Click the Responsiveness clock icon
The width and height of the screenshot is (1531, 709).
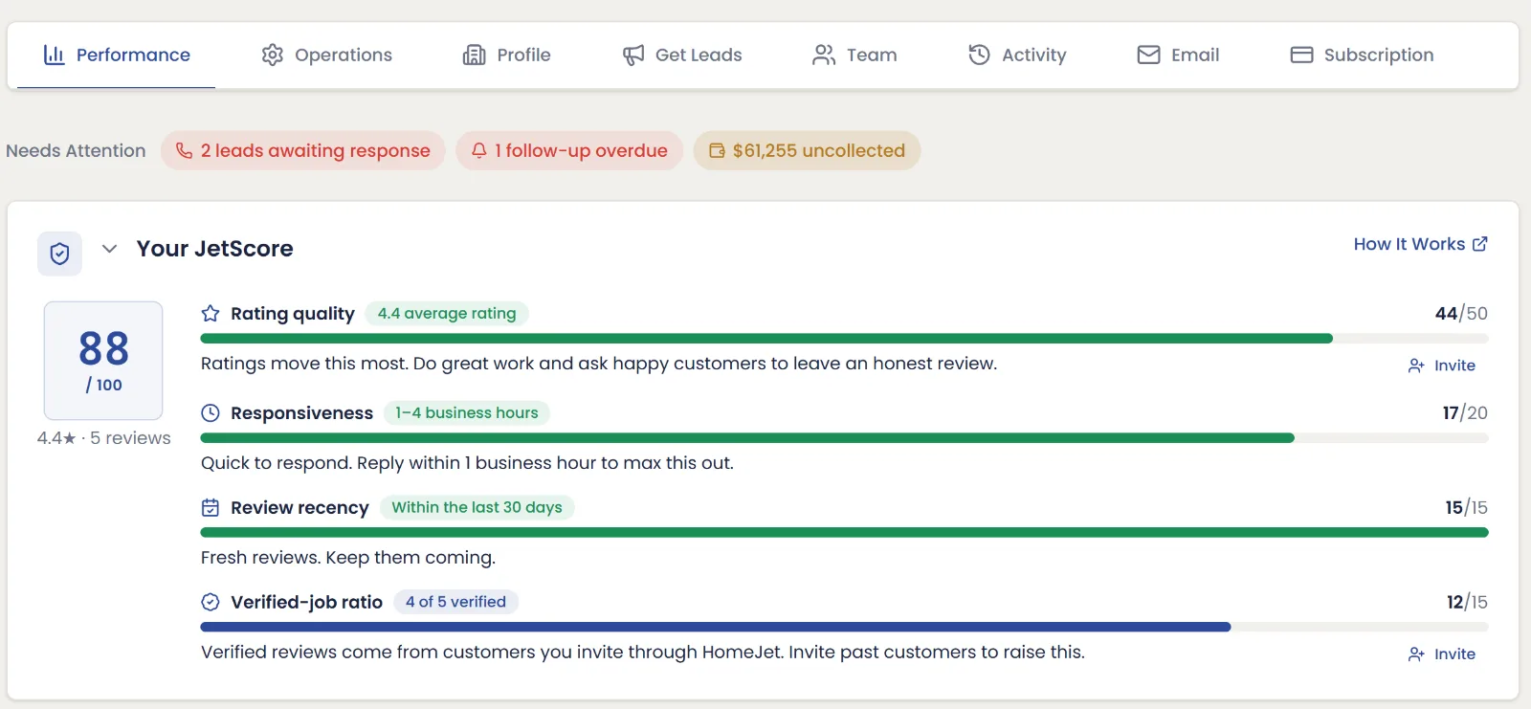pyautogui.click(x=211, y=412)
